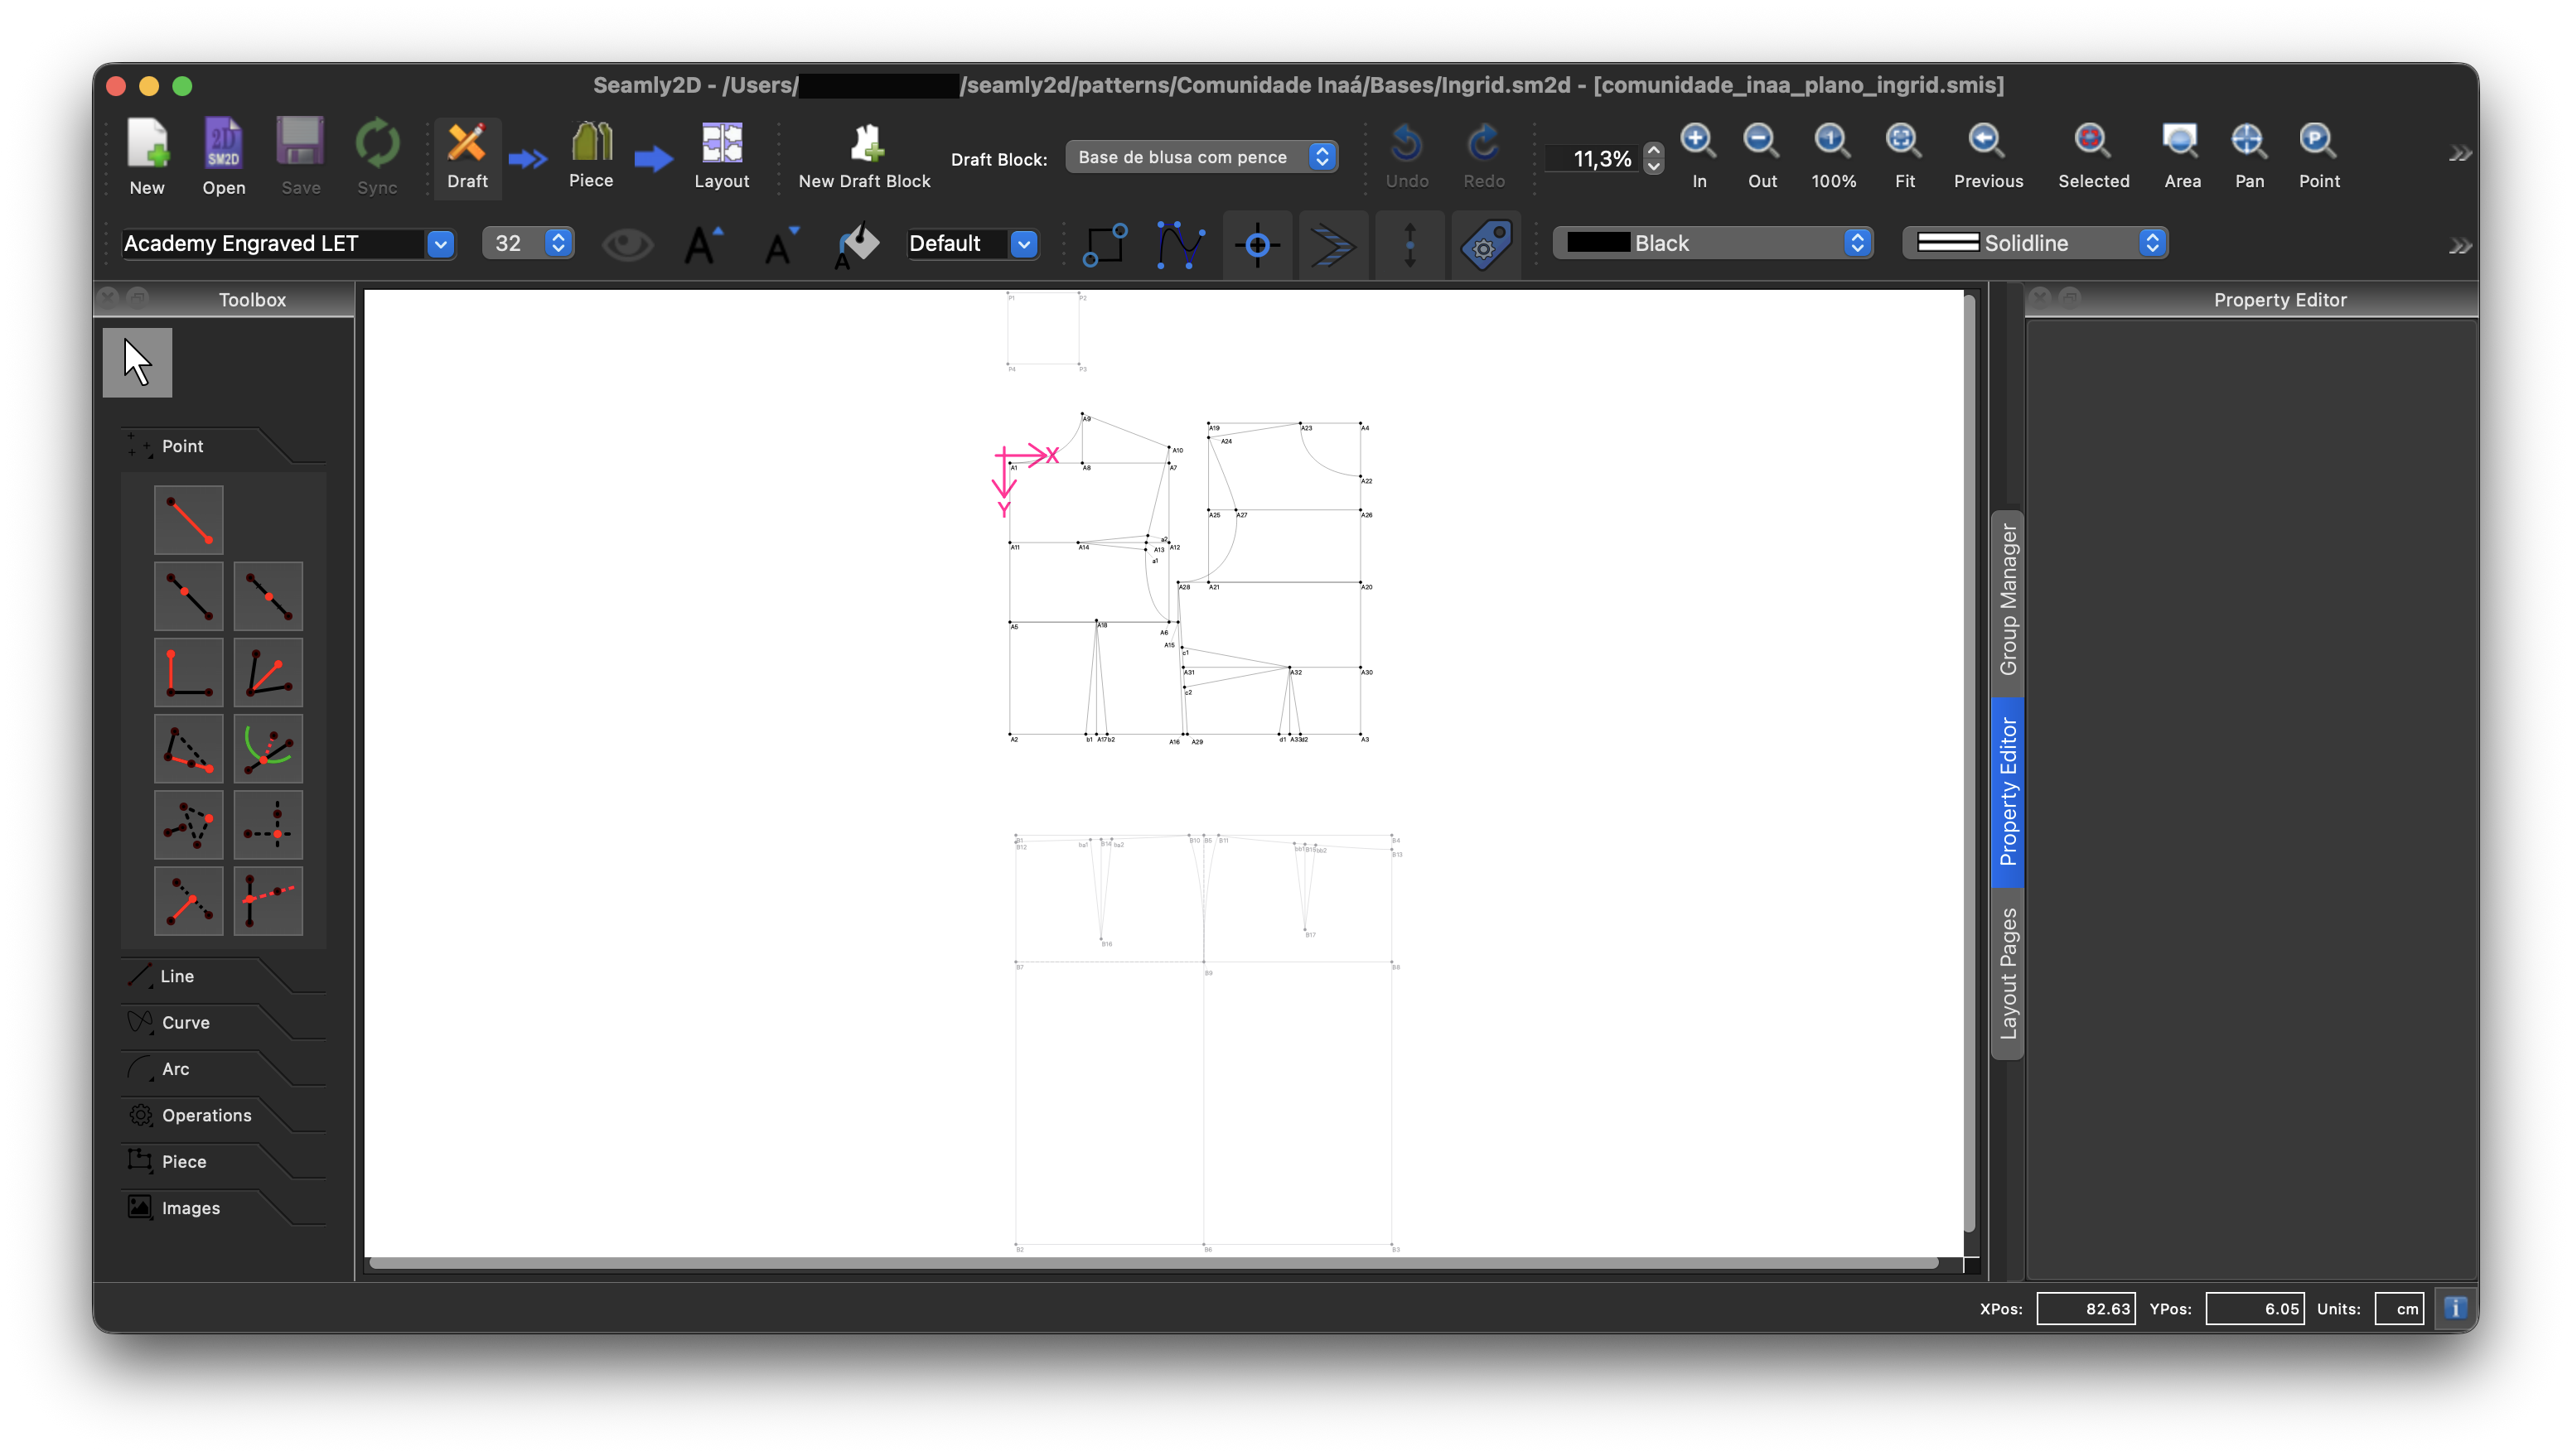The height and width of the screenshot is (1456, 2572).
Task: Click the Units cm field
Action: point(2399,1308)
